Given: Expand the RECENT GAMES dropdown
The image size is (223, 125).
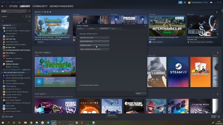Looking at the screenshot, I should click(43, 52).
